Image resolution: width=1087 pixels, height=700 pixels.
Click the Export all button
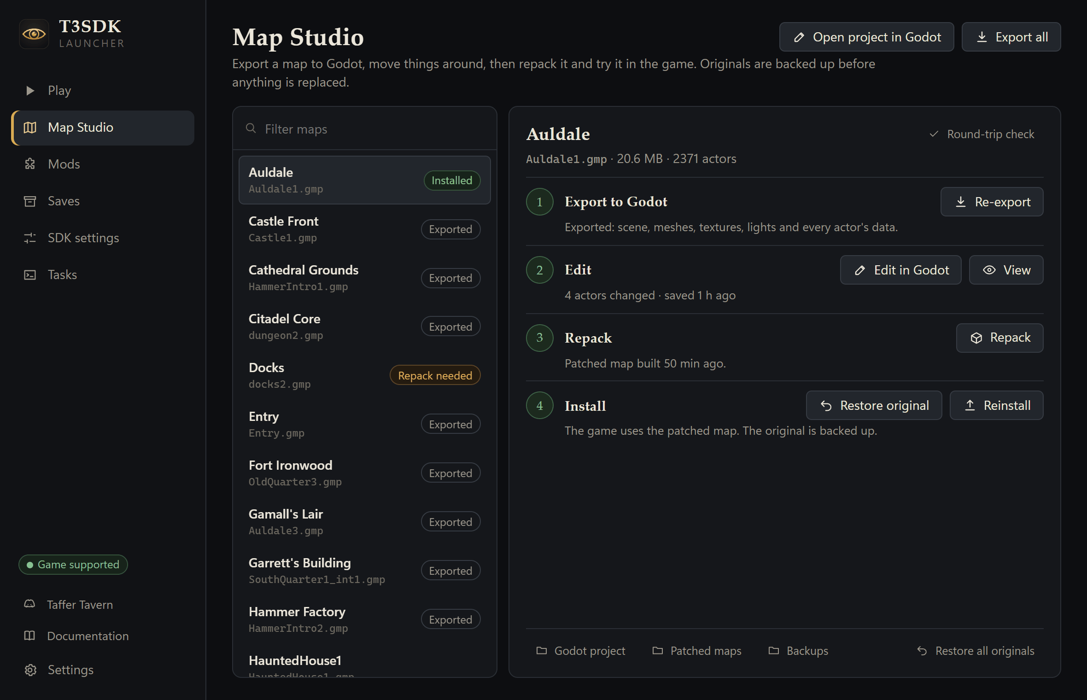pos(1011,37)
